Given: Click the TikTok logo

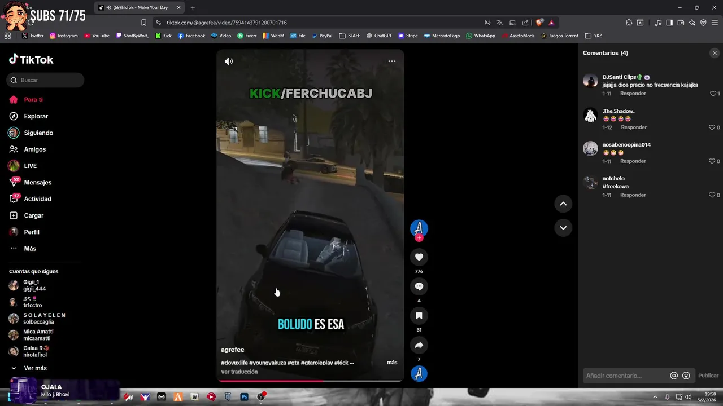Looking at the screenshot, I should [31, 59].
